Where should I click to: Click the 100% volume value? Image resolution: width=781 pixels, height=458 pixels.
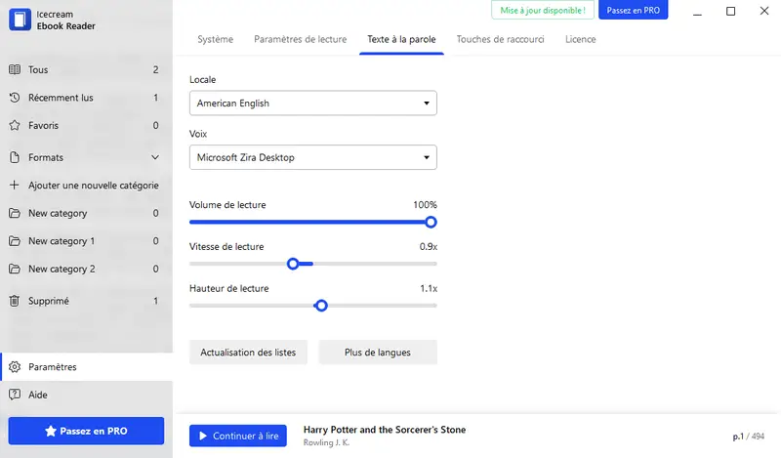[425, 205]
